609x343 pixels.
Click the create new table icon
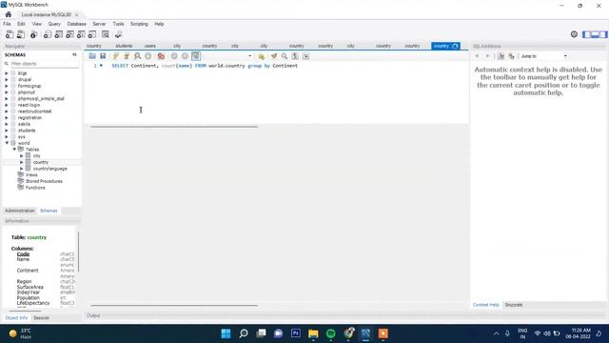point(59,34)
